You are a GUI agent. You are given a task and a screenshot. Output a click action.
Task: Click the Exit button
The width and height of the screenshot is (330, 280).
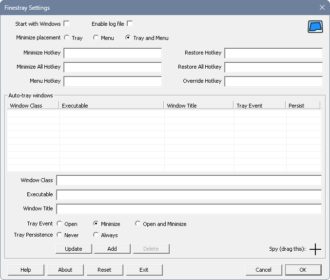coord(144,270)
